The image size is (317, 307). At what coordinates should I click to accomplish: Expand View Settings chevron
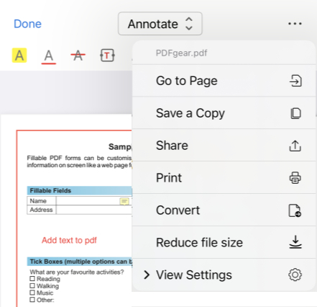[x=147, y=275]
